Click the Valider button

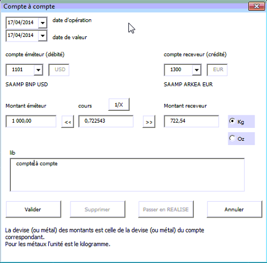coord(34,209)
